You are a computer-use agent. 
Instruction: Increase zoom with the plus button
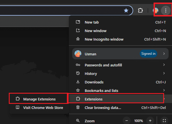click(150, 121)
